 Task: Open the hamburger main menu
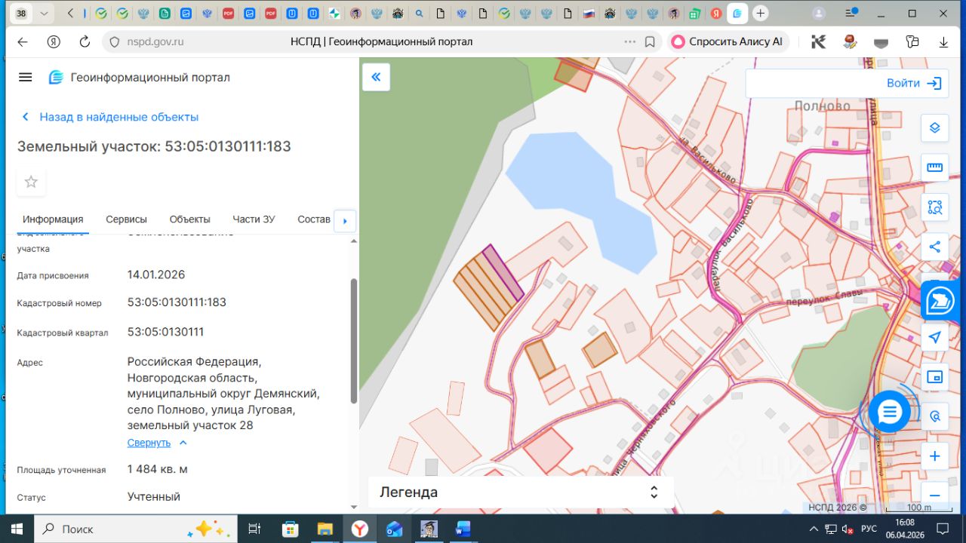coord(26,78)
